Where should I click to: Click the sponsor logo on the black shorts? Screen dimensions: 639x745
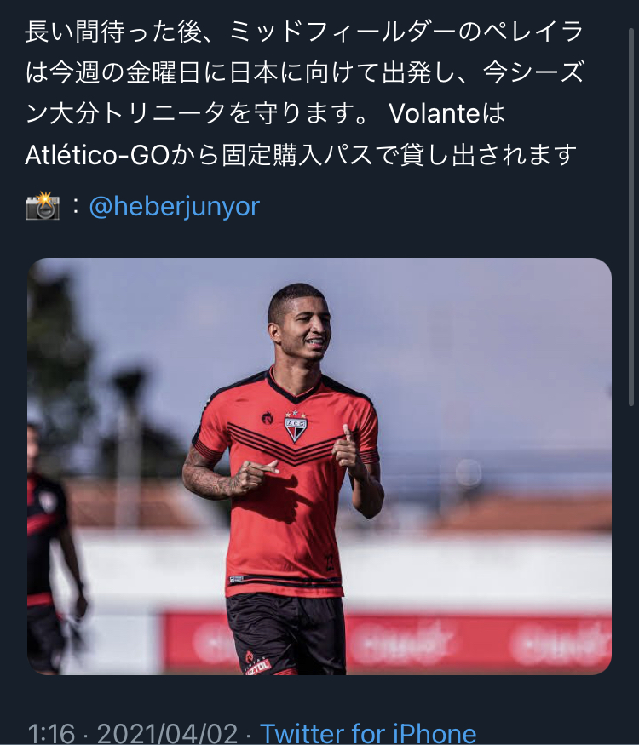pos(257,663)
